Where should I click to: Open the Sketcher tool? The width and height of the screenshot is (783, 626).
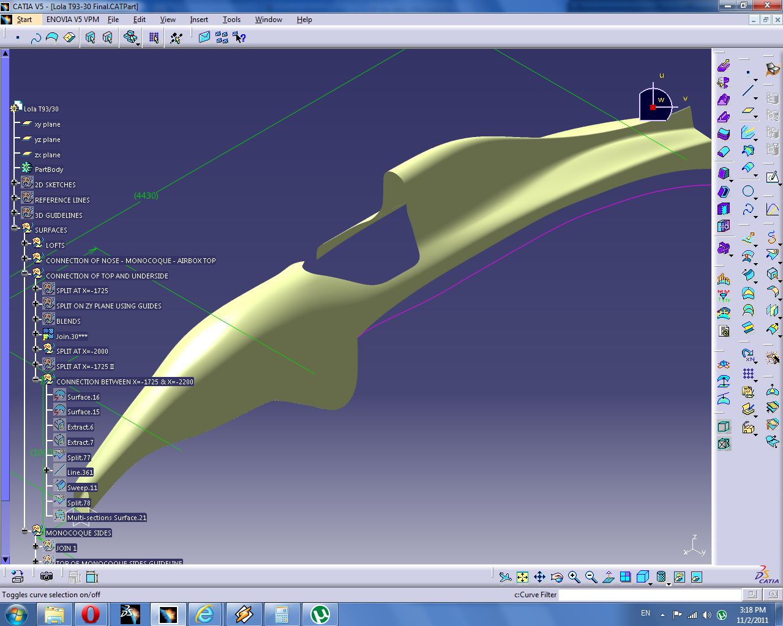pos(772,177)
